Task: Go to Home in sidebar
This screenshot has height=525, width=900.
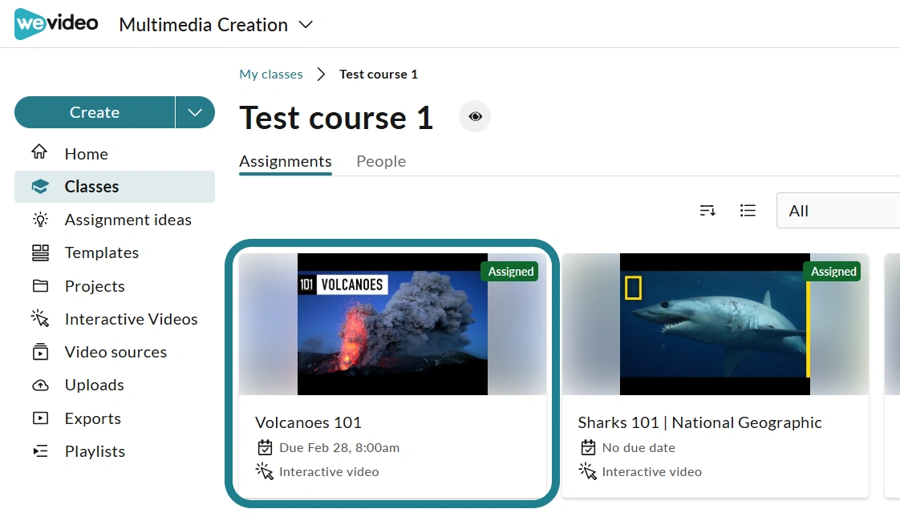Action: click(86, 154)
